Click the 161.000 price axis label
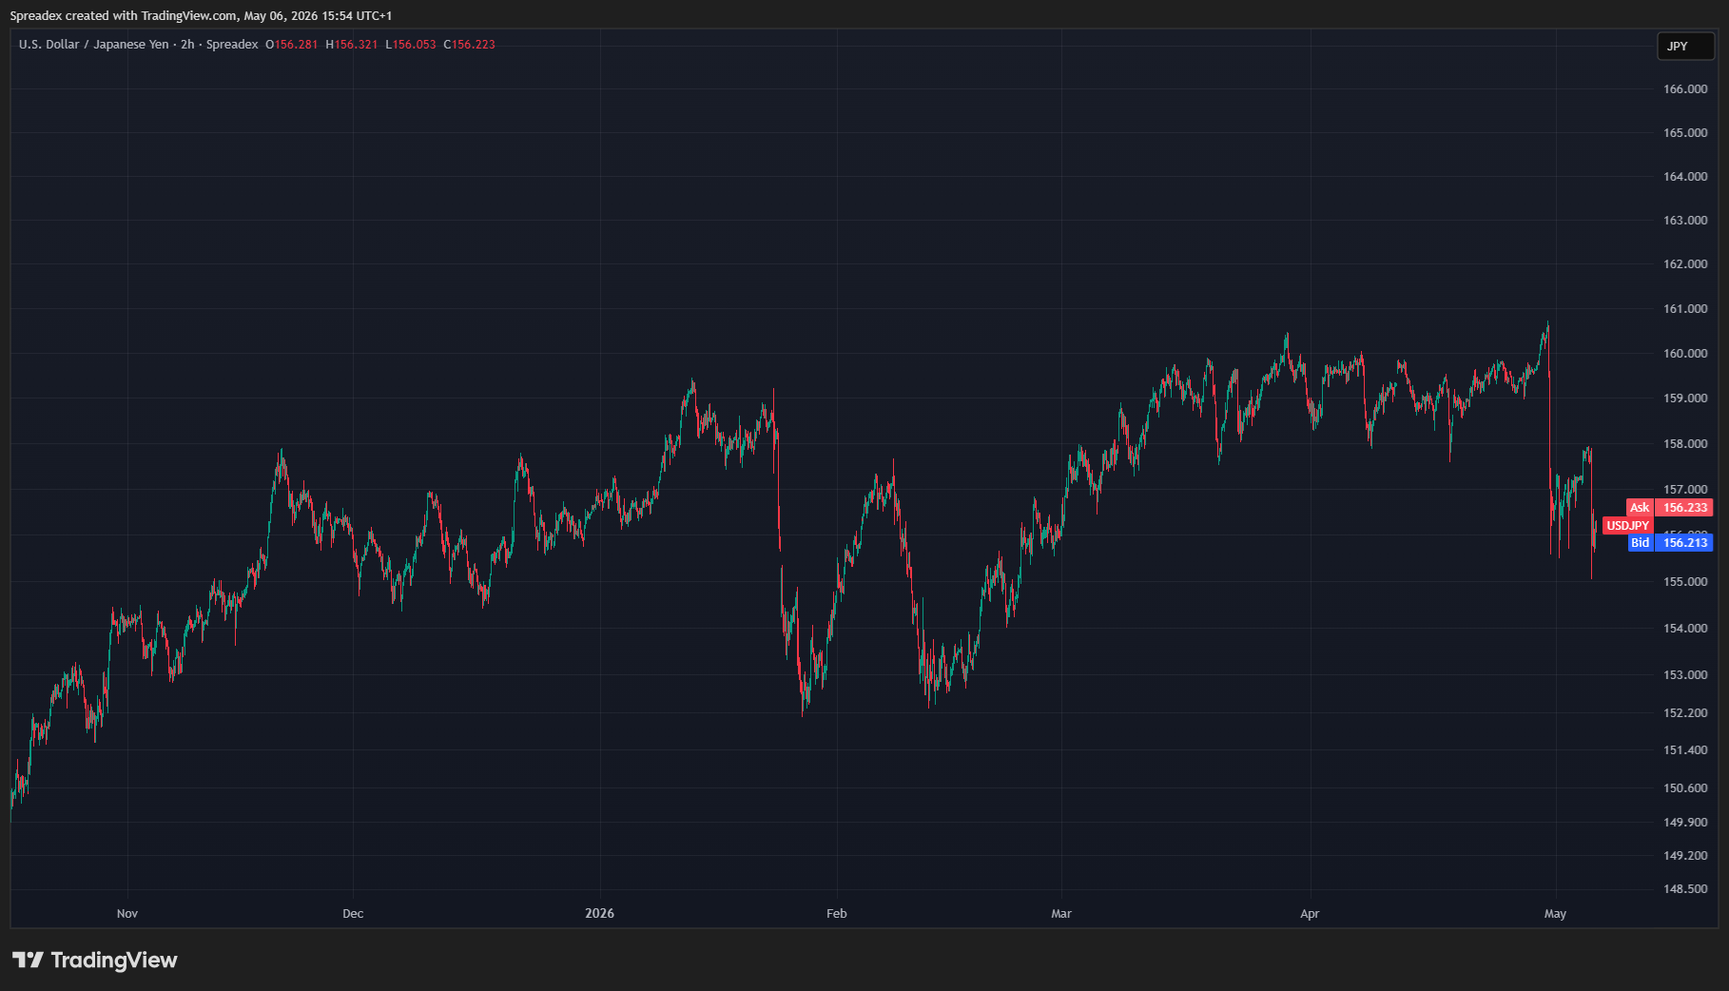The image size is (1729, 991). 1685,309
